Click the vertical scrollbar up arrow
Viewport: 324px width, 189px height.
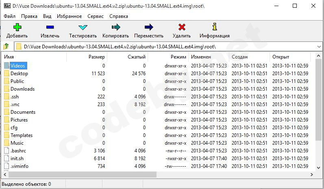click(318, 56)
